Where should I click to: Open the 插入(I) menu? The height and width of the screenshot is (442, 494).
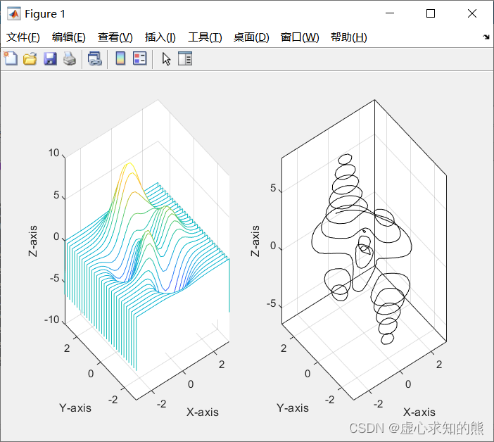(160, 37)
